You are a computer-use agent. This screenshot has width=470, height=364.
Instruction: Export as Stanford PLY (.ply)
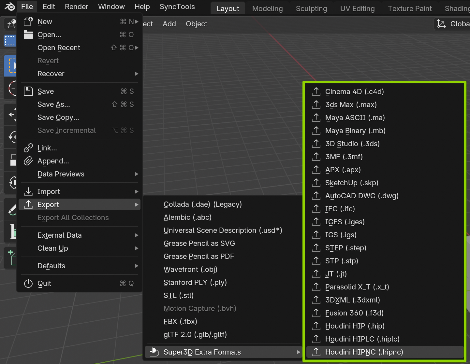coord(223,282)
